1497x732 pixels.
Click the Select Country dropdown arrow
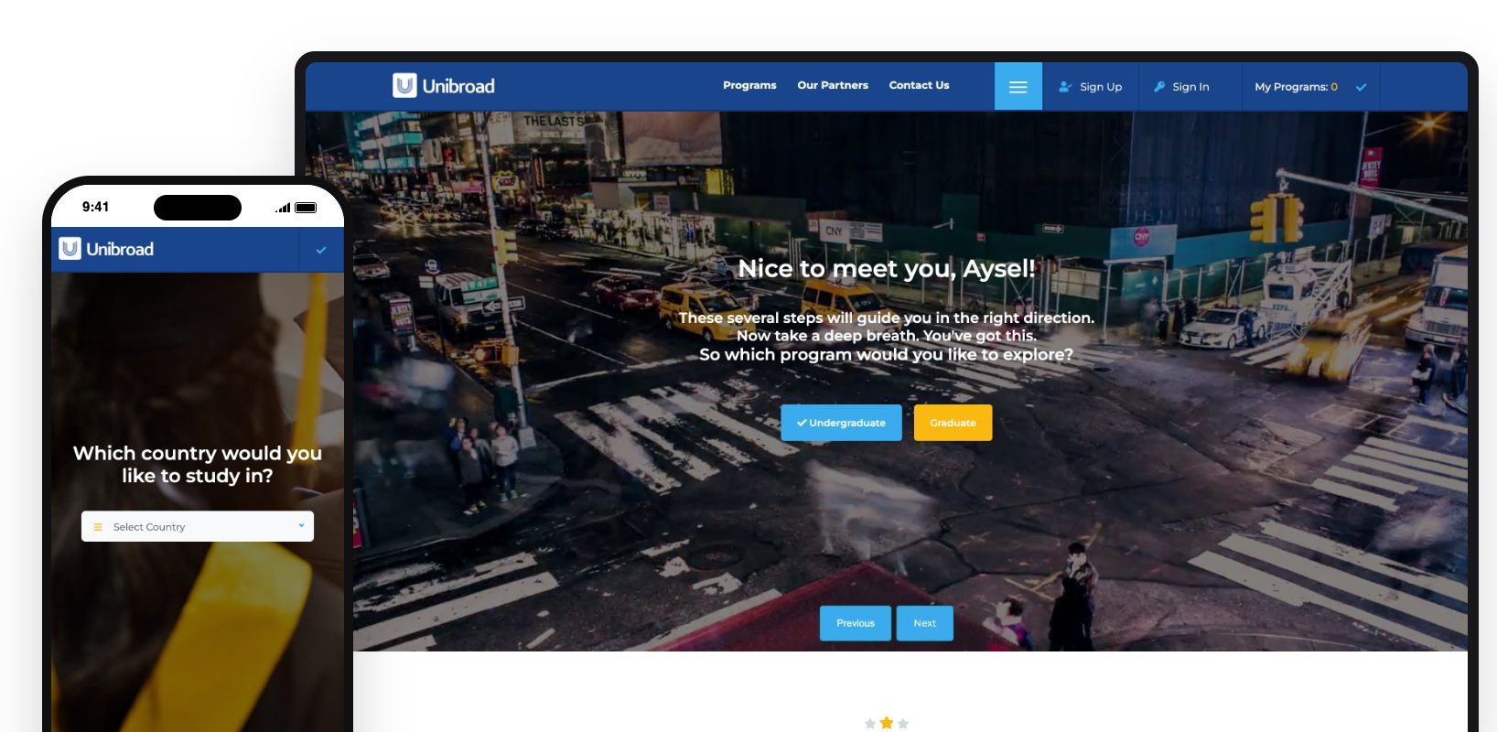(x=301, y=526)
